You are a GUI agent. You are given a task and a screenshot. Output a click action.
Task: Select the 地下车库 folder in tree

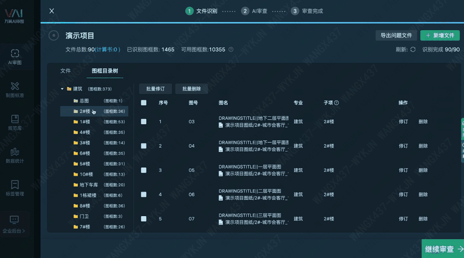coord(88,185)
